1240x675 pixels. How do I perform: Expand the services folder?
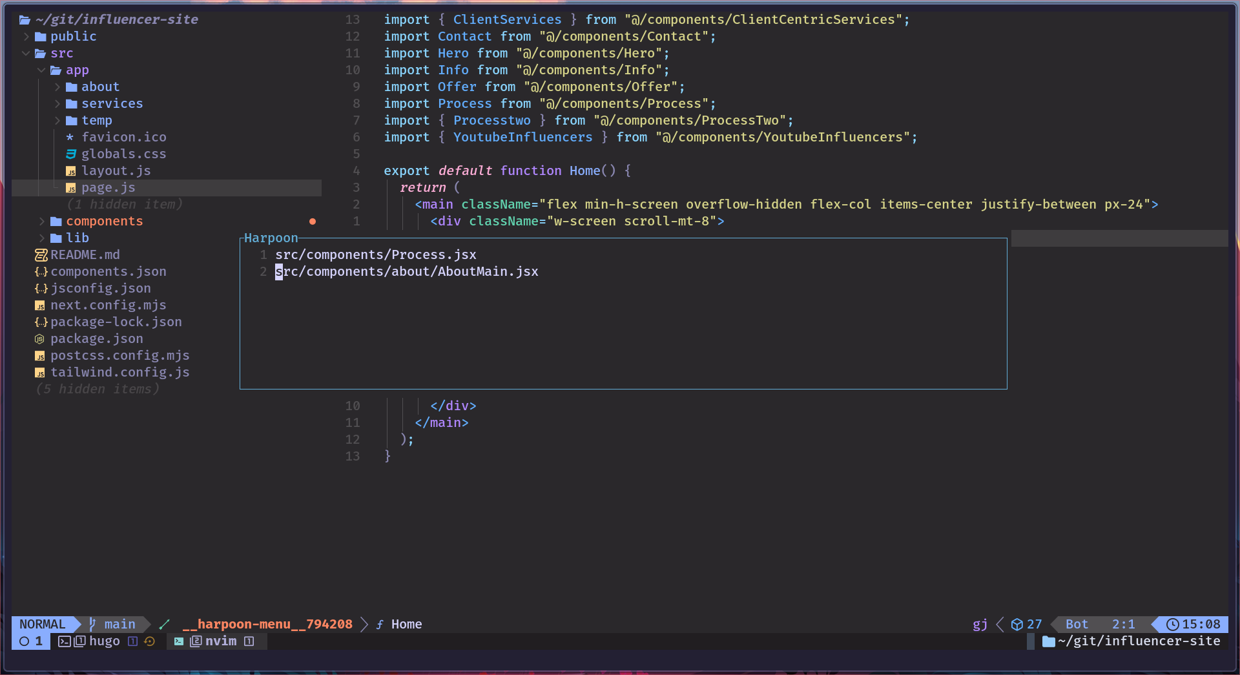57,104
